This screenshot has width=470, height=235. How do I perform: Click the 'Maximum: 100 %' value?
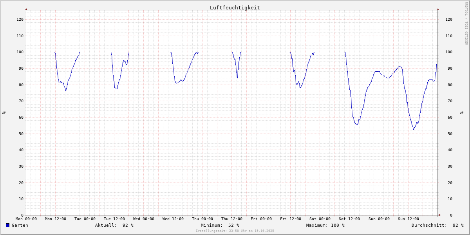pos(325,225)
